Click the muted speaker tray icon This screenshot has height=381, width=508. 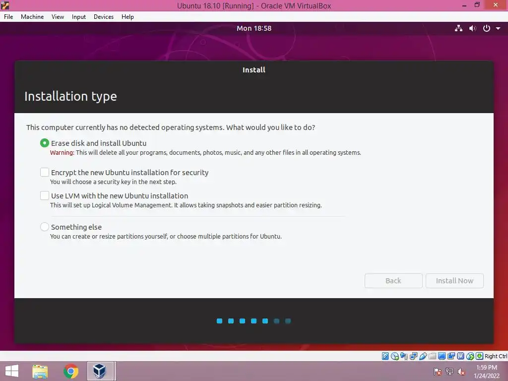461,372
